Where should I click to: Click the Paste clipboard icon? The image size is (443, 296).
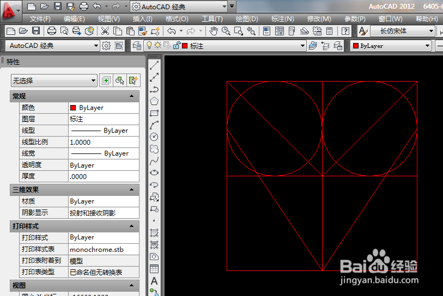(130, 31)
